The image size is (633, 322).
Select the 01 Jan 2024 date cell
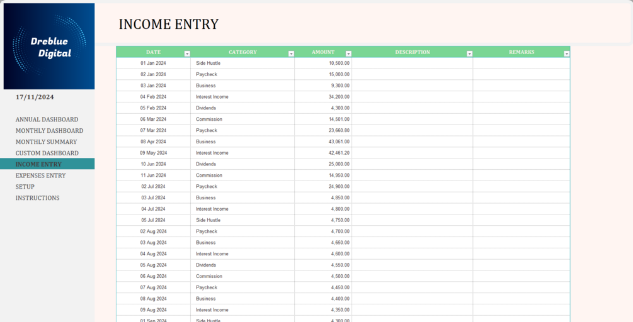tap(154, 64)
